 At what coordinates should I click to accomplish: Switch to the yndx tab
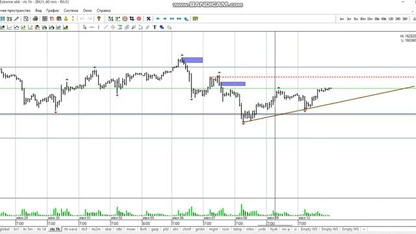click(262, 229)
